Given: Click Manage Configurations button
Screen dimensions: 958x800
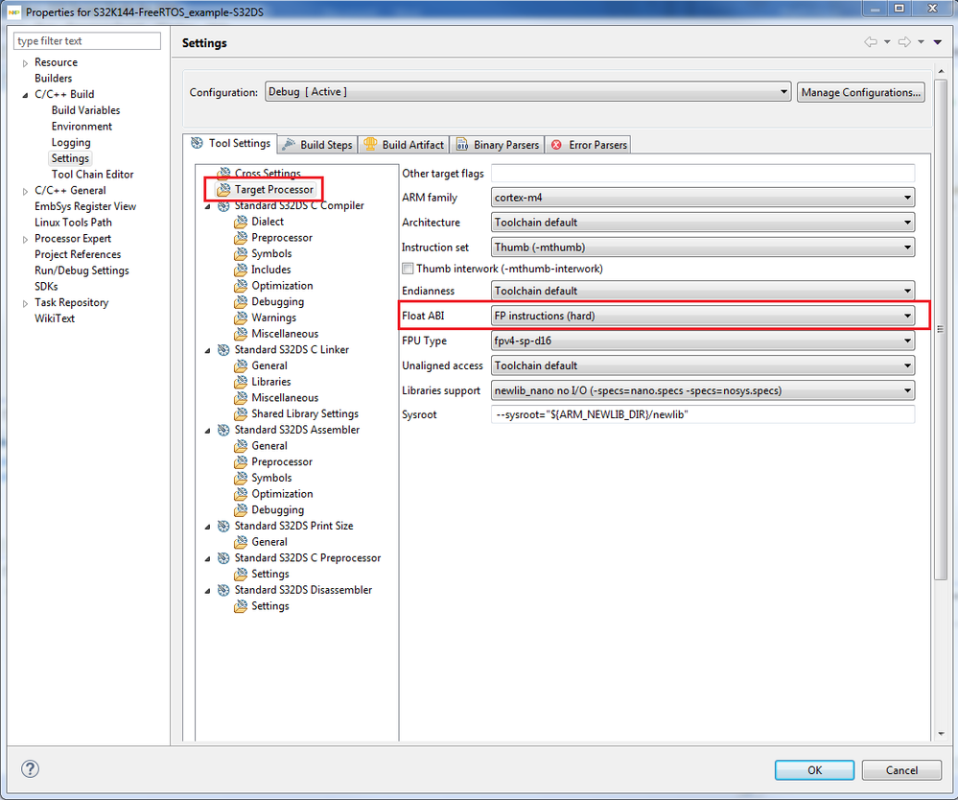Looking at the screenshot, I should click(861, 92).
